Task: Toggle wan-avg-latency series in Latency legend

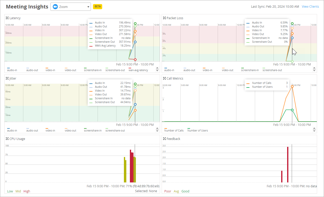Action: pyautogui.click(x=138, y=70)
